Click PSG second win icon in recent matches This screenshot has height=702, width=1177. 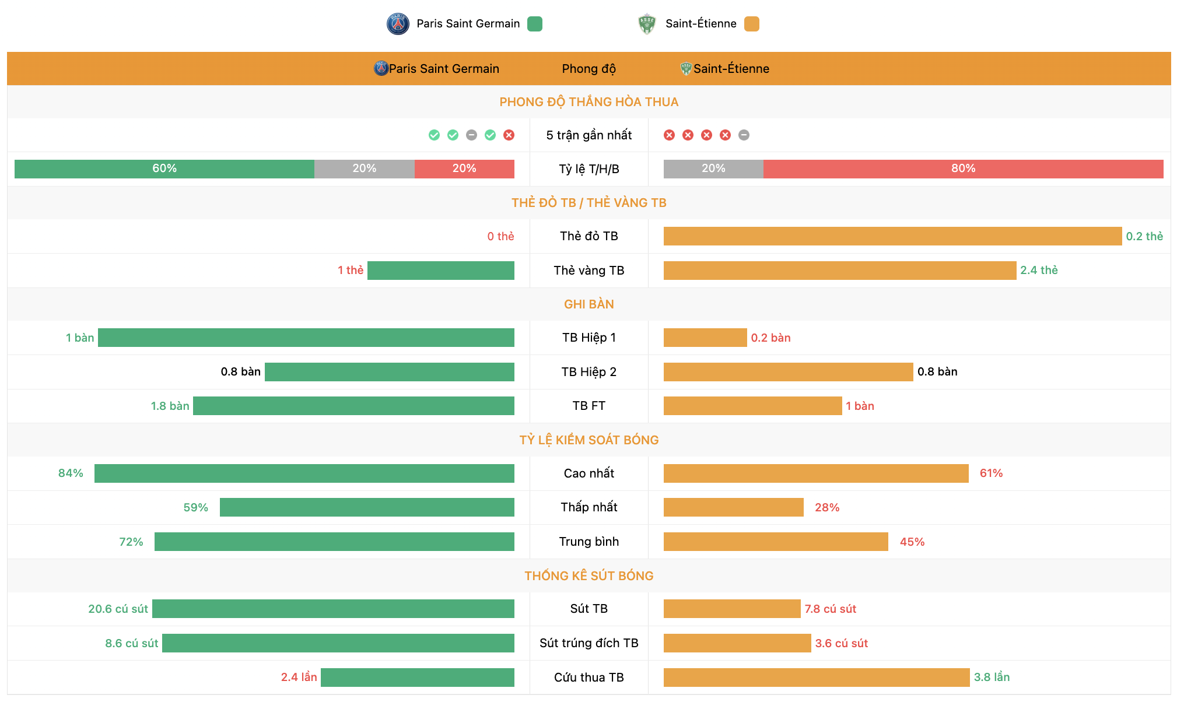click(x=453, y=135)
